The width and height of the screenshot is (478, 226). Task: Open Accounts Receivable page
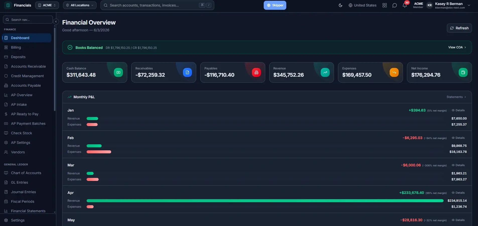click(x=27, y=66)
